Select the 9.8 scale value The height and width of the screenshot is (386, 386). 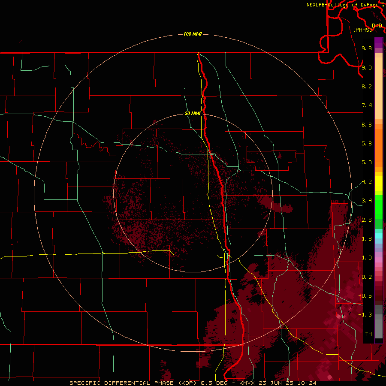367,48
